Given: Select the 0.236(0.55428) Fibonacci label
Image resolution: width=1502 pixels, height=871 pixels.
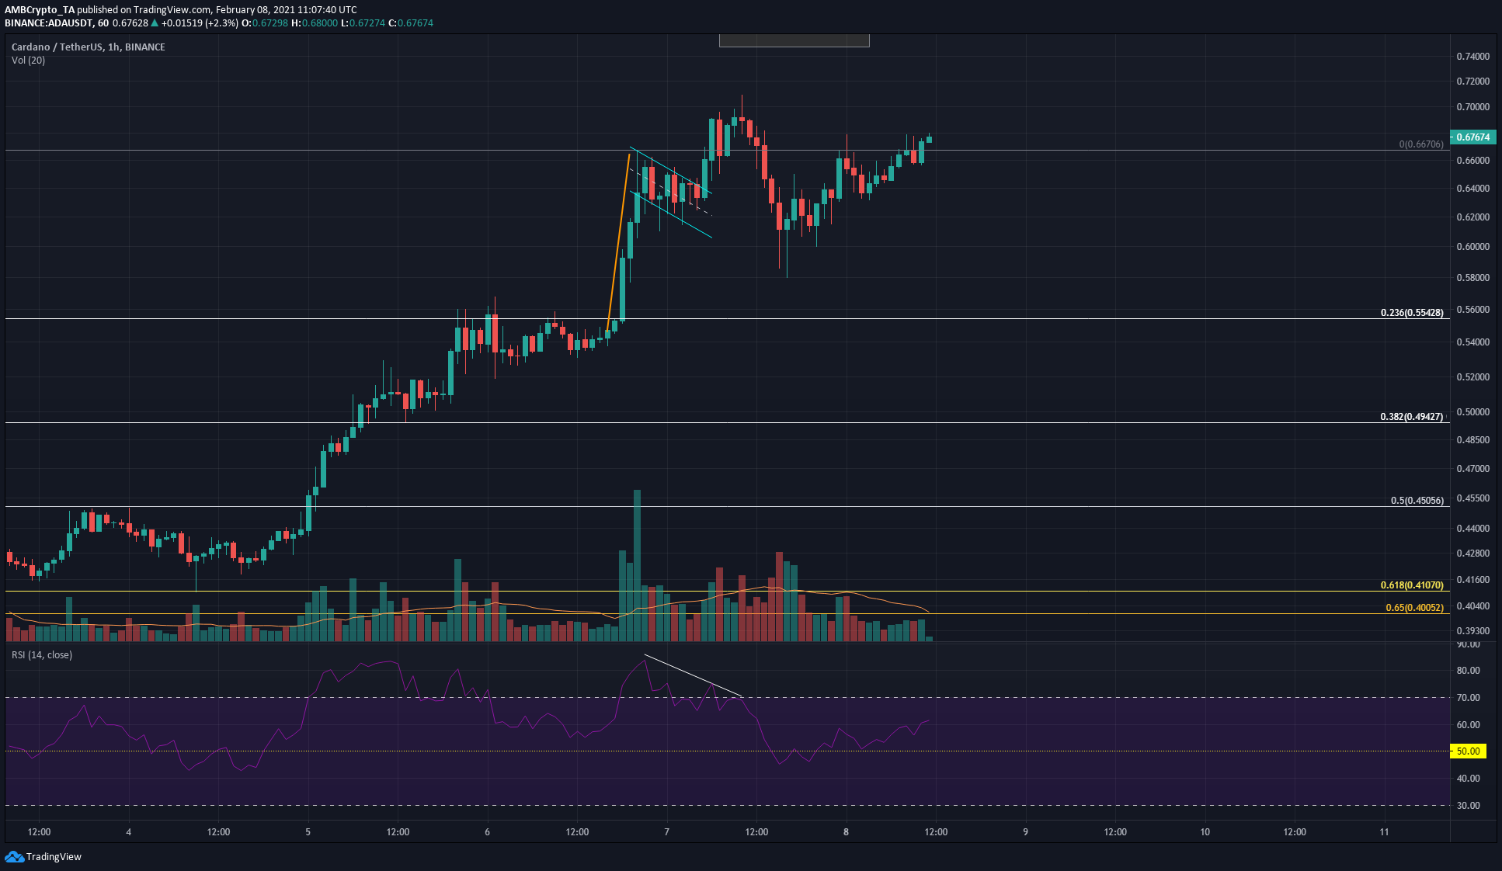Looking at the screenshot, I should [1411, 312].
